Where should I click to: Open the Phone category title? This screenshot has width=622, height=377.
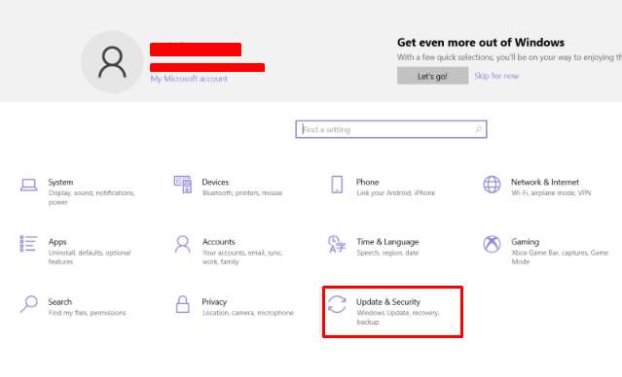[x=367, y=182]
